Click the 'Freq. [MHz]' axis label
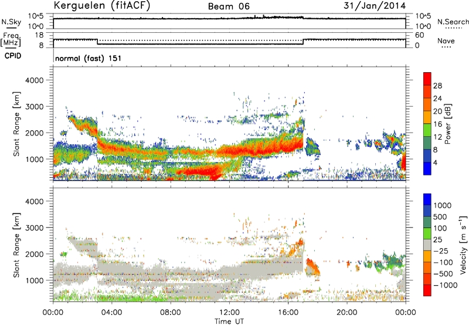Screen dimensions: 469x325 (11, 40)
